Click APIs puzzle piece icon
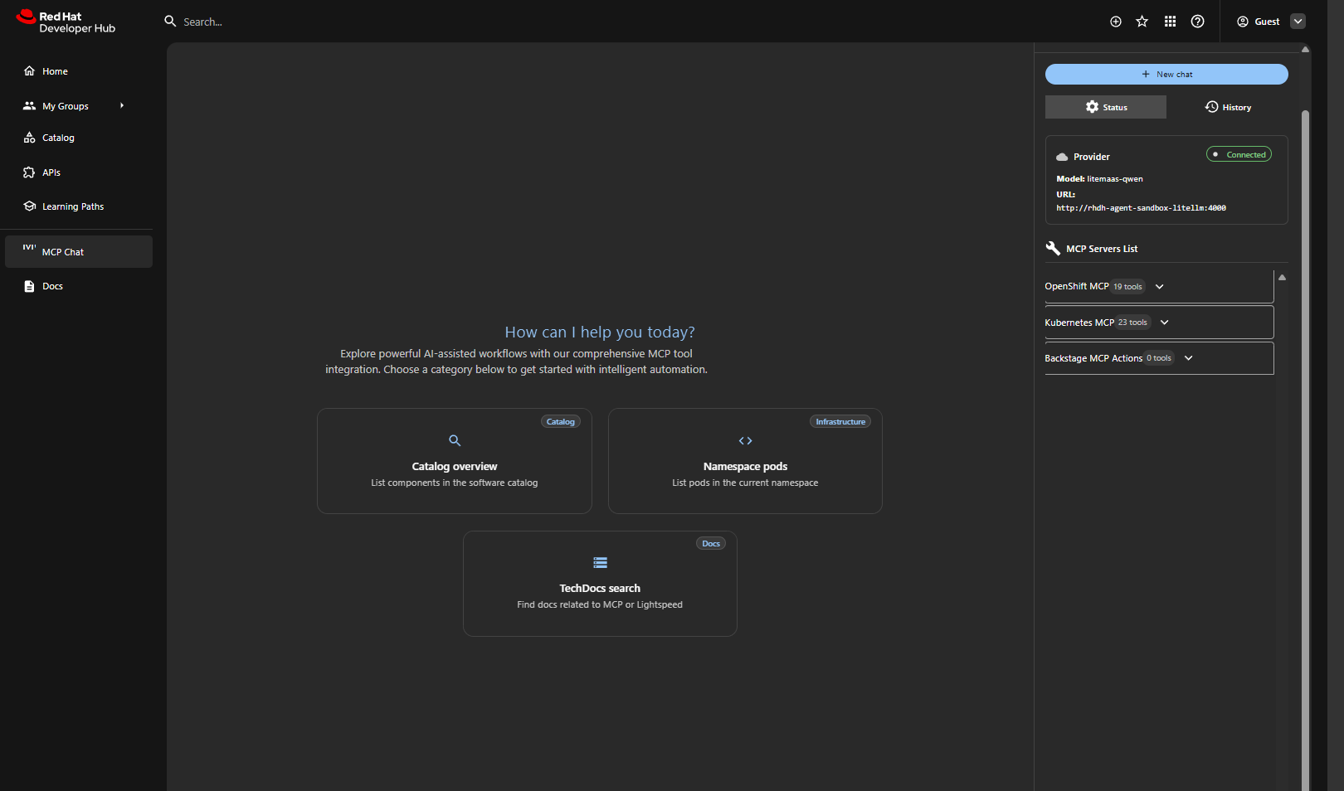 pos(30,172)
